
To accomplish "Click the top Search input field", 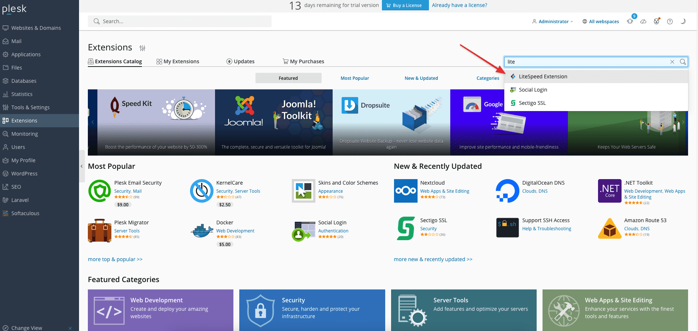I will [x=180, y=21].
